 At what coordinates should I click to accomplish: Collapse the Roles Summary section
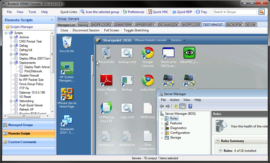pyautogui.click(x=218, y=141)
